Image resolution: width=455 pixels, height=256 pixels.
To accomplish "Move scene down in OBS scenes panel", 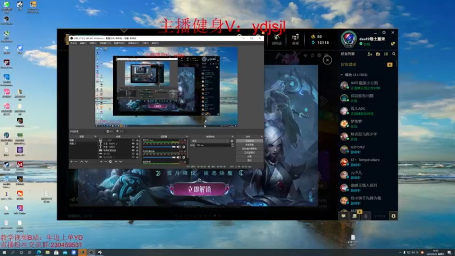I will click(x=86, y=162).
